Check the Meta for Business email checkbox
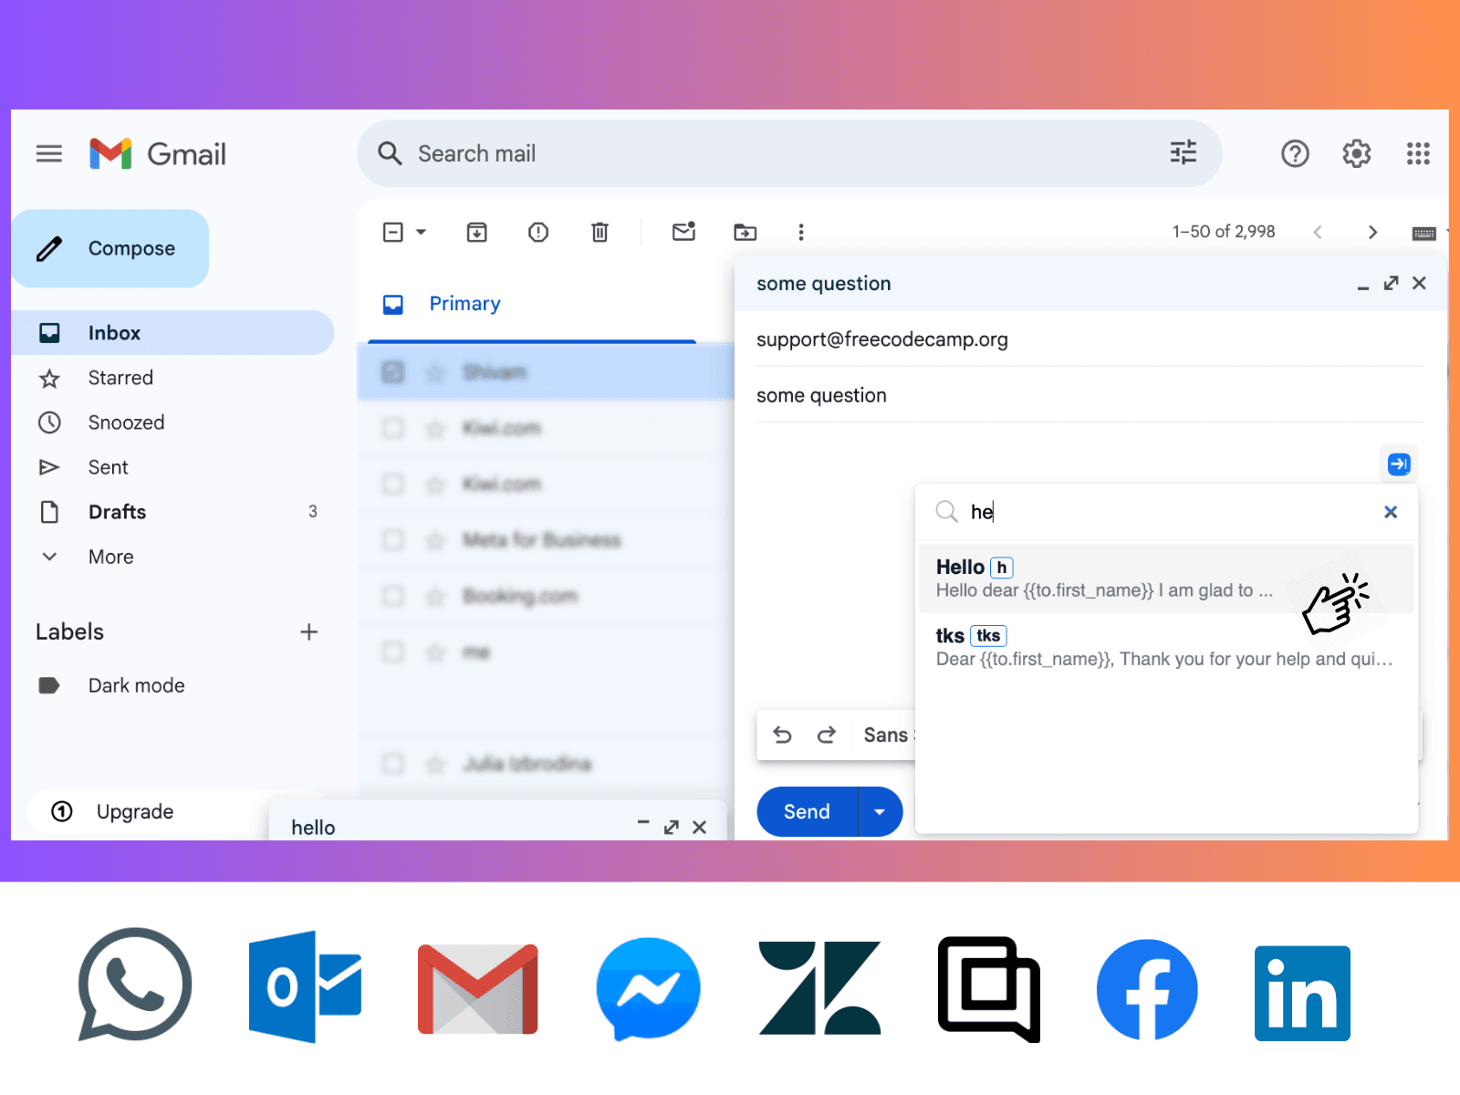The image size is (1460, 1095). (x=393, y=540)
